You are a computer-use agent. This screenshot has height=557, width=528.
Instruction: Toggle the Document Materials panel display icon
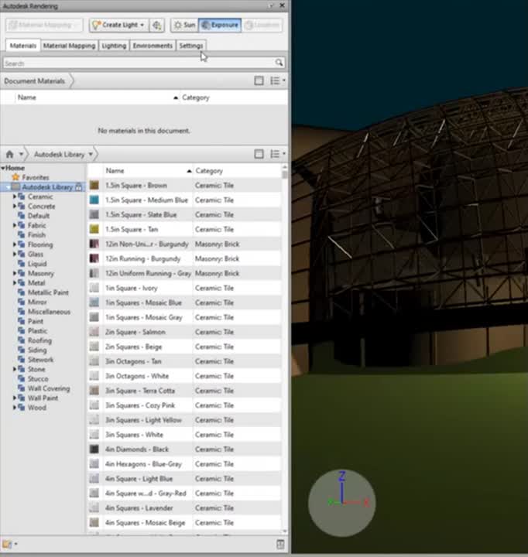coord(259,80)
